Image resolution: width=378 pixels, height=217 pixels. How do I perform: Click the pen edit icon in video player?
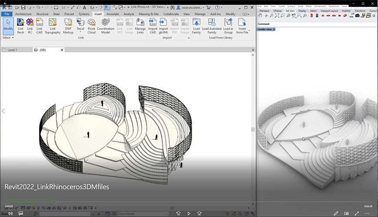click(x=336, y=214)
